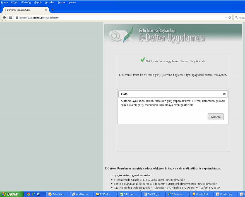Click the Chrome icon in quick launch
Viewport: 245px width, 197px height.
28,194
